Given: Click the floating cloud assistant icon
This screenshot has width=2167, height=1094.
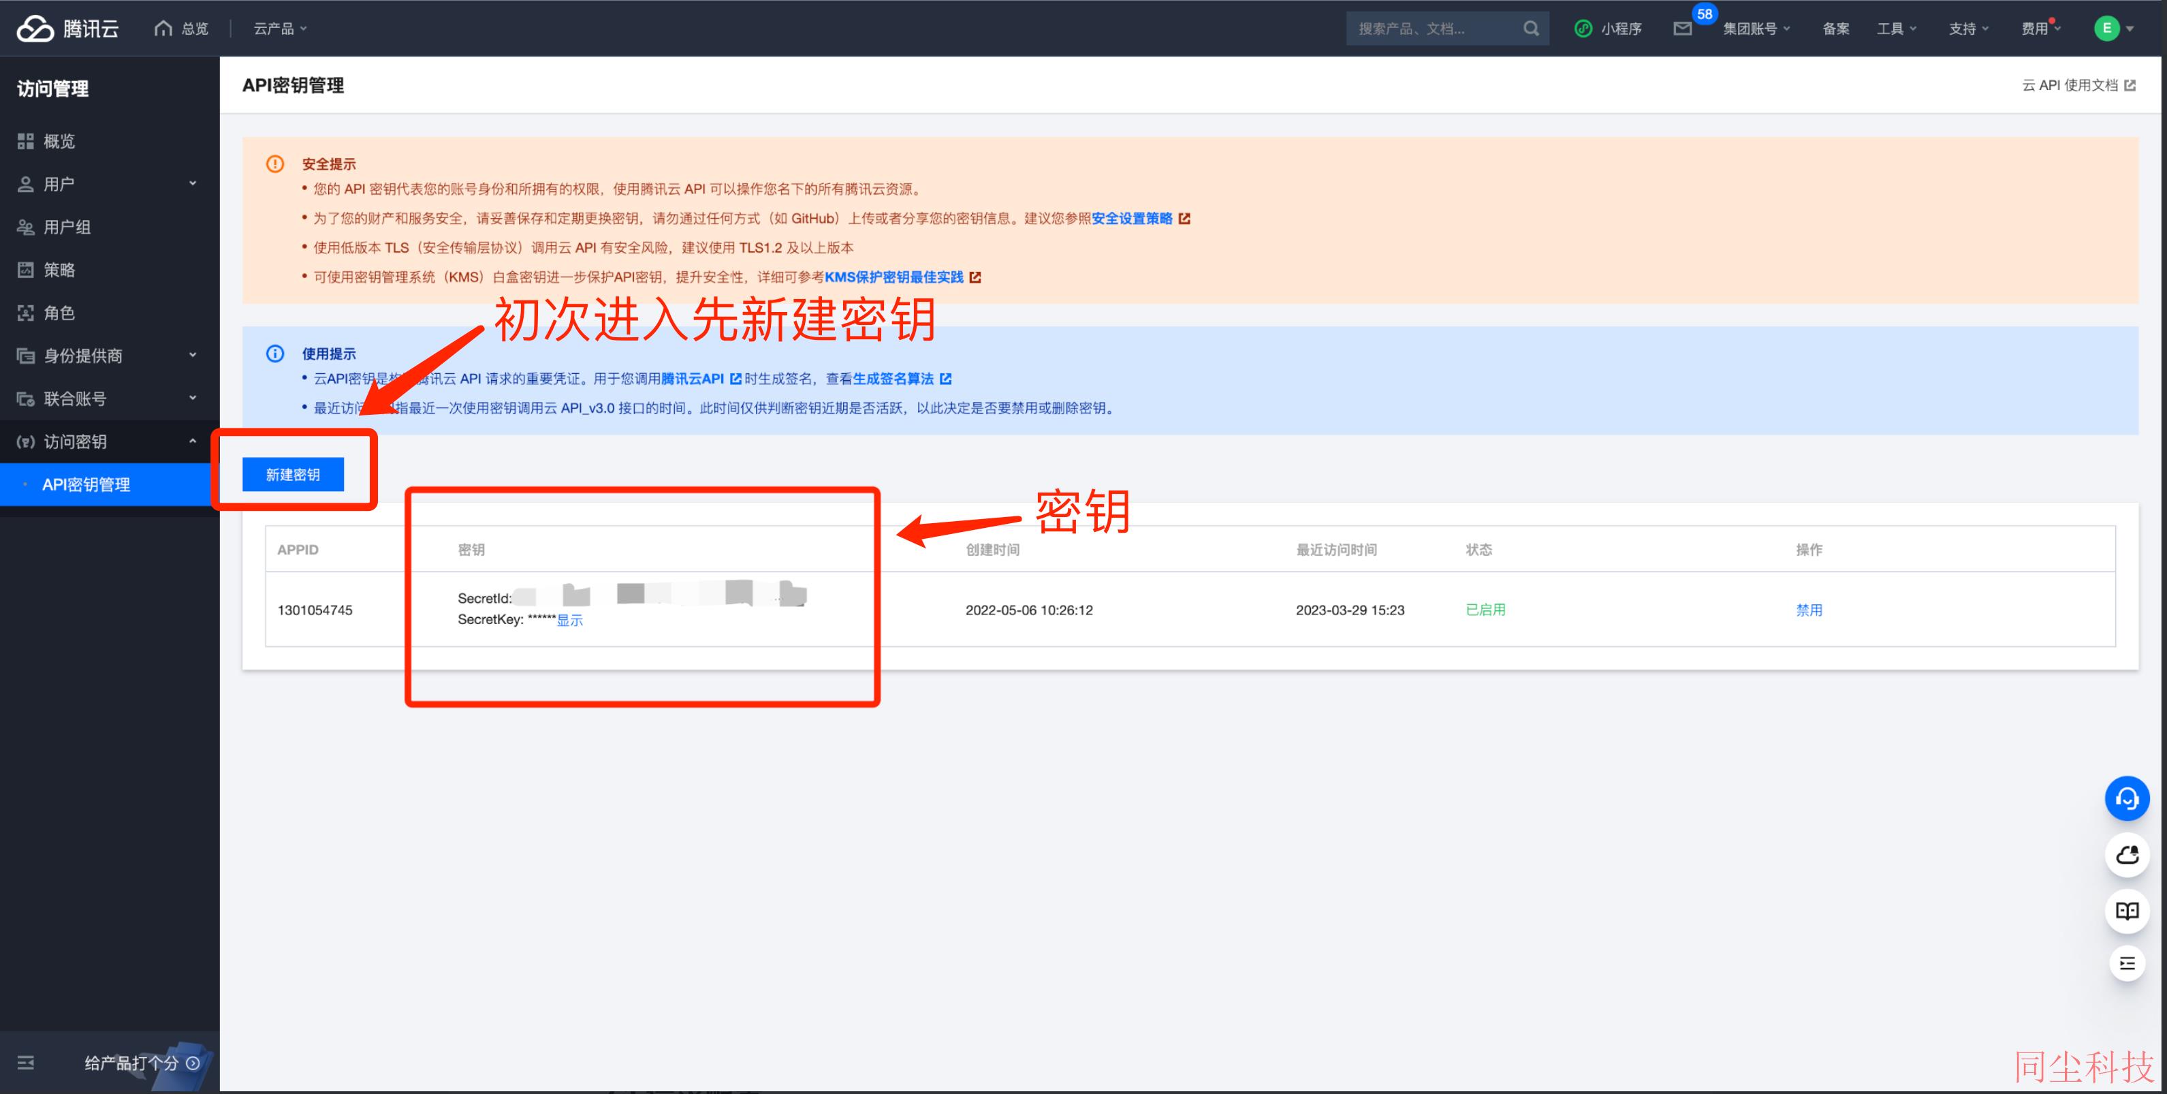Looking at the screenshot, I should (2127, 855).
